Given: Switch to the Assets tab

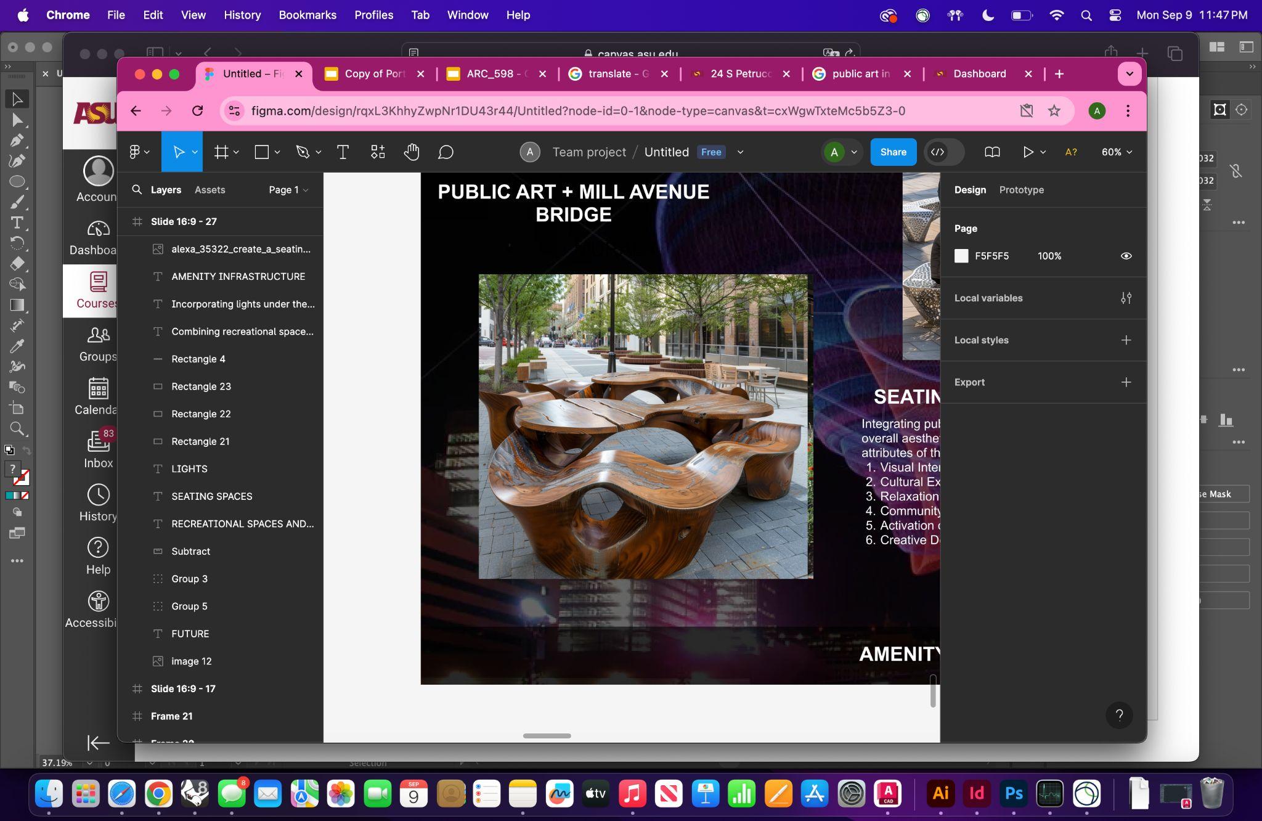Looking at the screenshot, I should 210,190.
